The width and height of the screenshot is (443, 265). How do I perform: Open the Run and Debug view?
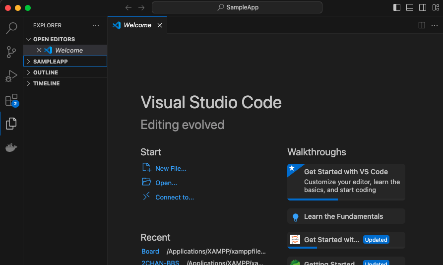(x=11, y=76)
